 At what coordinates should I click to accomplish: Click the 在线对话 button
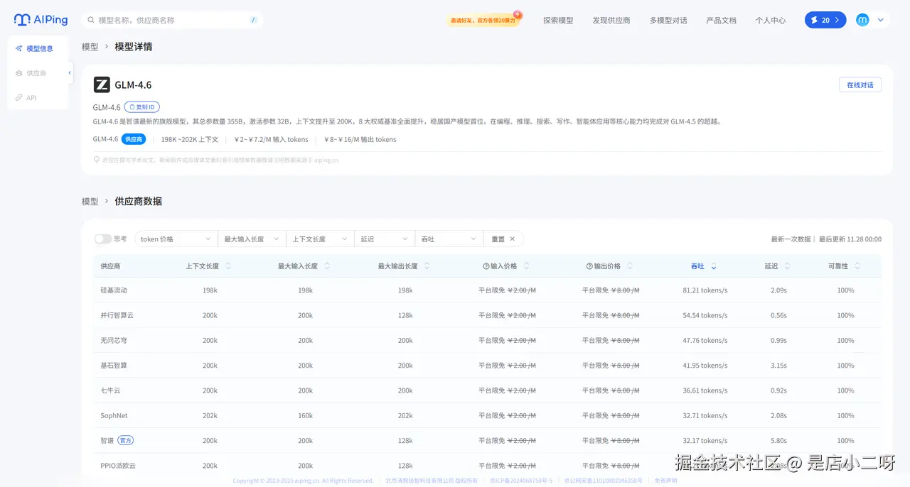[860, 85]
